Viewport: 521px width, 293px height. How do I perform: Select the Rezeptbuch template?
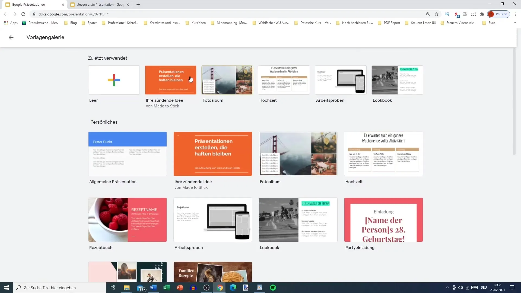point(128,220)
